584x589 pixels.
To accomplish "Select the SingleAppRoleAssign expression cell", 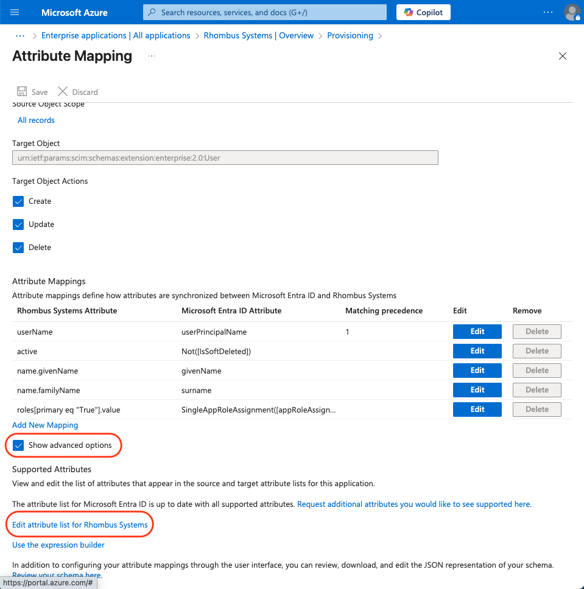I will (258, 410).
